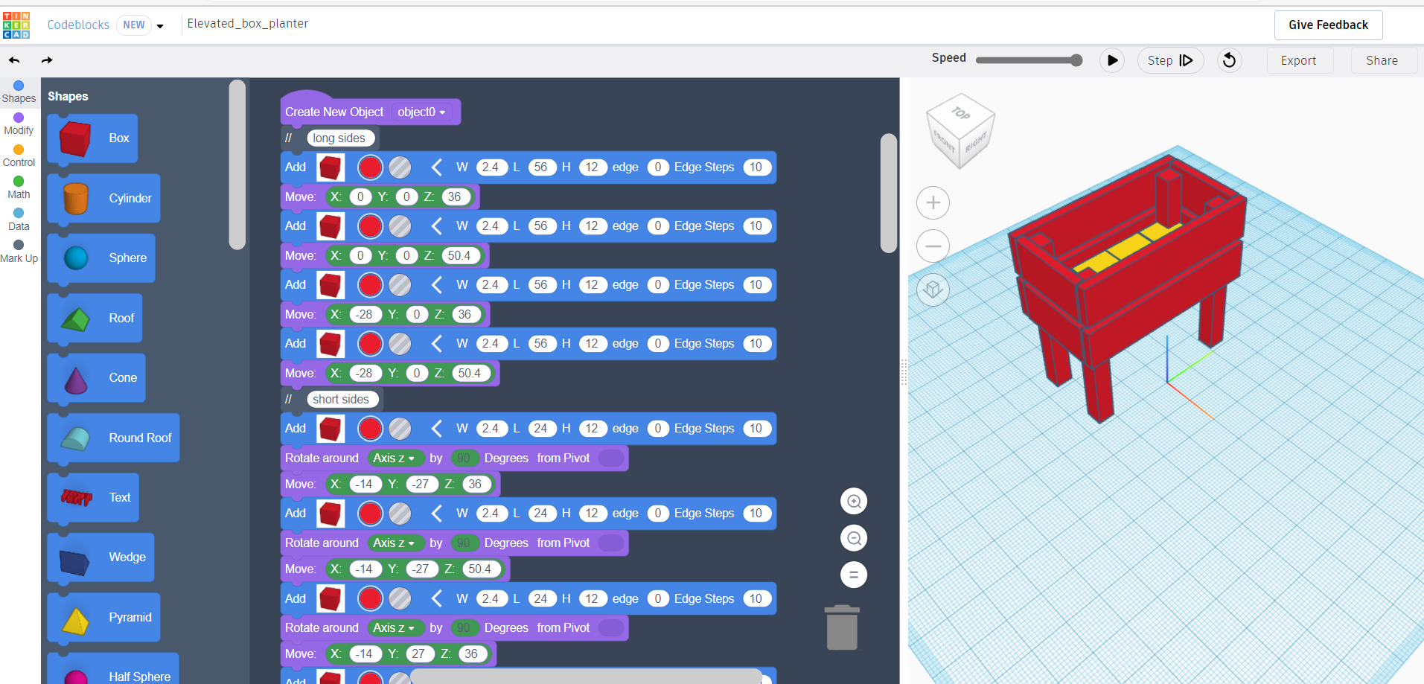Run the code with the Play button
The width and height of the screenshot is (1424, 684).
(x=1112, y=60)
